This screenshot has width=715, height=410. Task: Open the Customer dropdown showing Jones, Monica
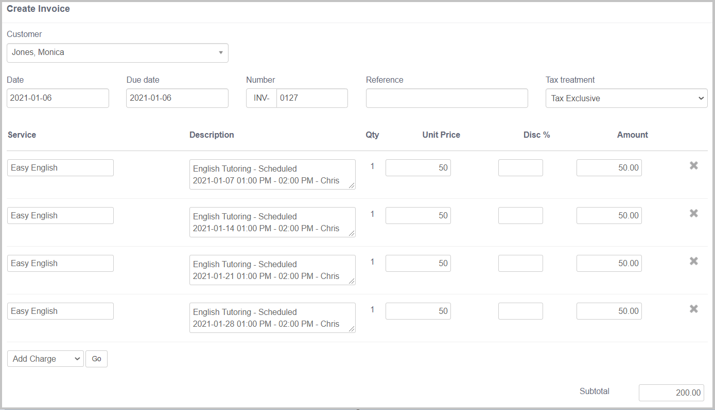click(117, 53)
